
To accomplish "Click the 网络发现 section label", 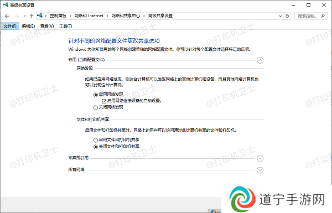I will pyautogui.click(x=85, y=69).
